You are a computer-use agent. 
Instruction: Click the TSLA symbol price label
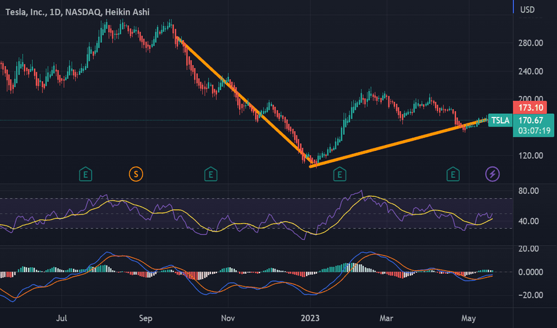click(x=500, y=120)
